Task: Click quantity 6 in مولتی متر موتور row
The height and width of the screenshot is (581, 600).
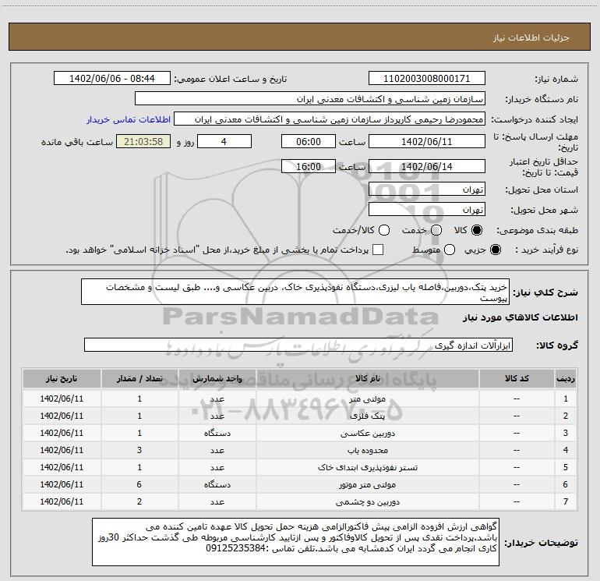Action: 139,484
